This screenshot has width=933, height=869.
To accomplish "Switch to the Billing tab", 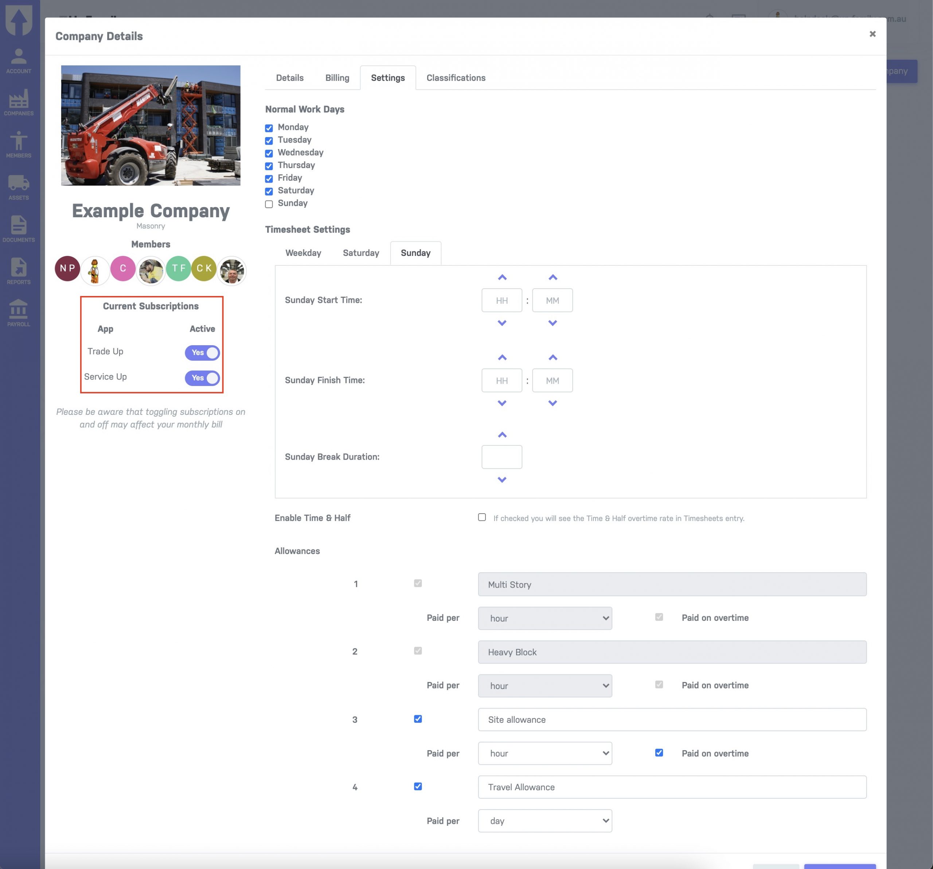I will coord(337,78).
